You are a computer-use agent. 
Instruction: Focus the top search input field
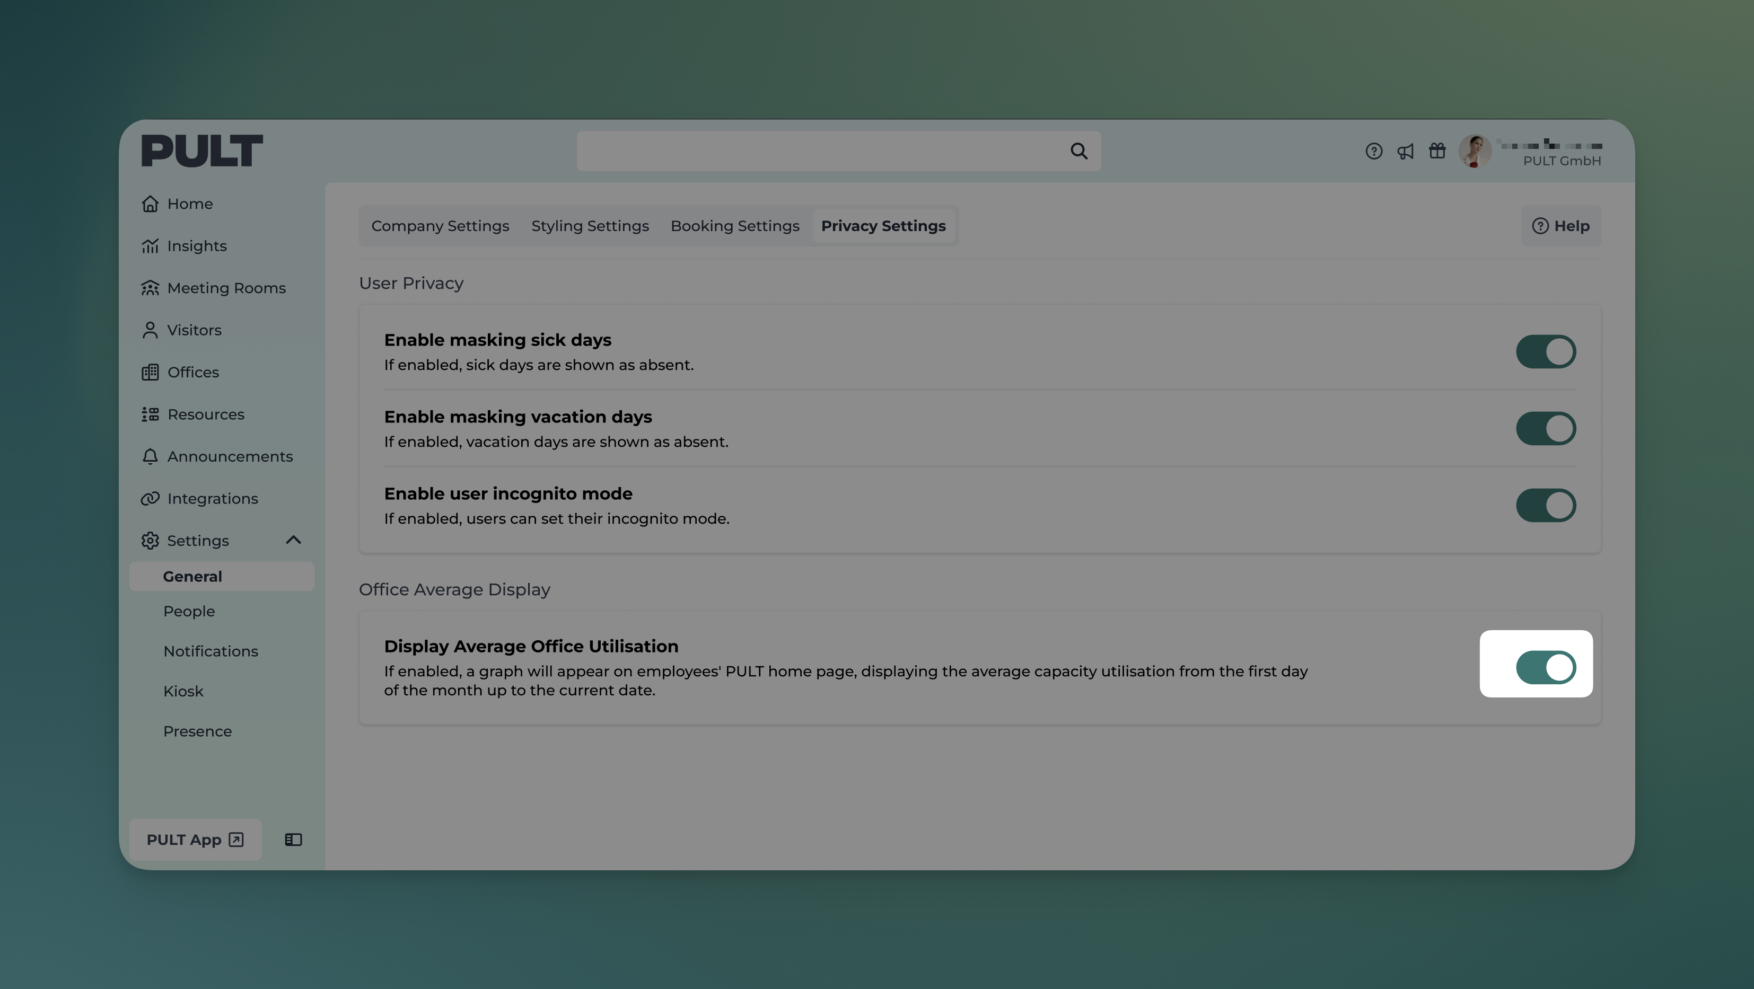[817, 151]
